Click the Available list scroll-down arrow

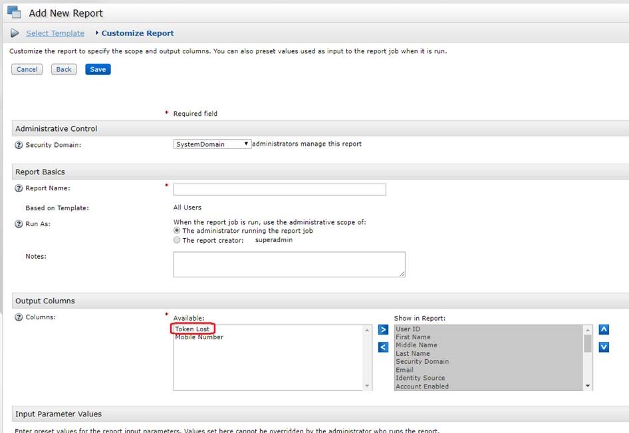[366, 384]
